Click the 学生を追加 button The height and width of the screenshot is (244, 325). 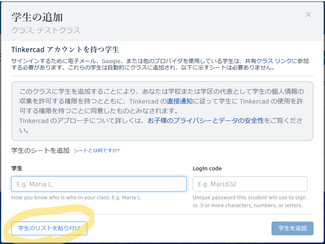(292, 228)
